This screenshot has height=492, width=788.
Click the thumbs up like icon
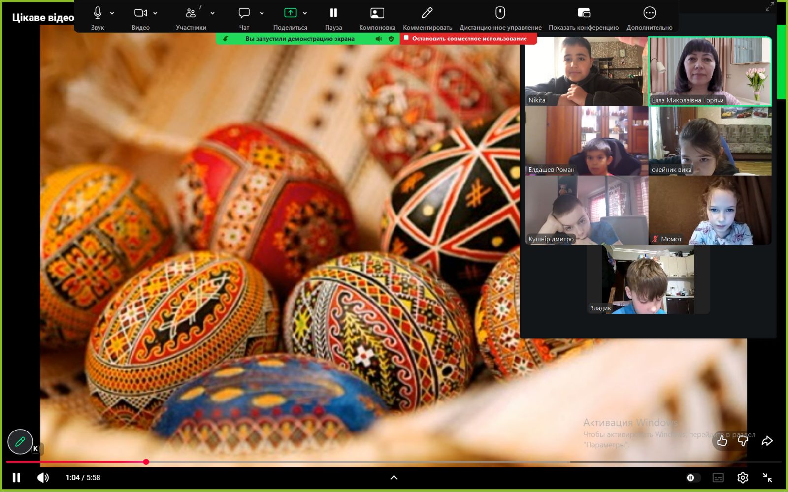[x=722, y=441]
